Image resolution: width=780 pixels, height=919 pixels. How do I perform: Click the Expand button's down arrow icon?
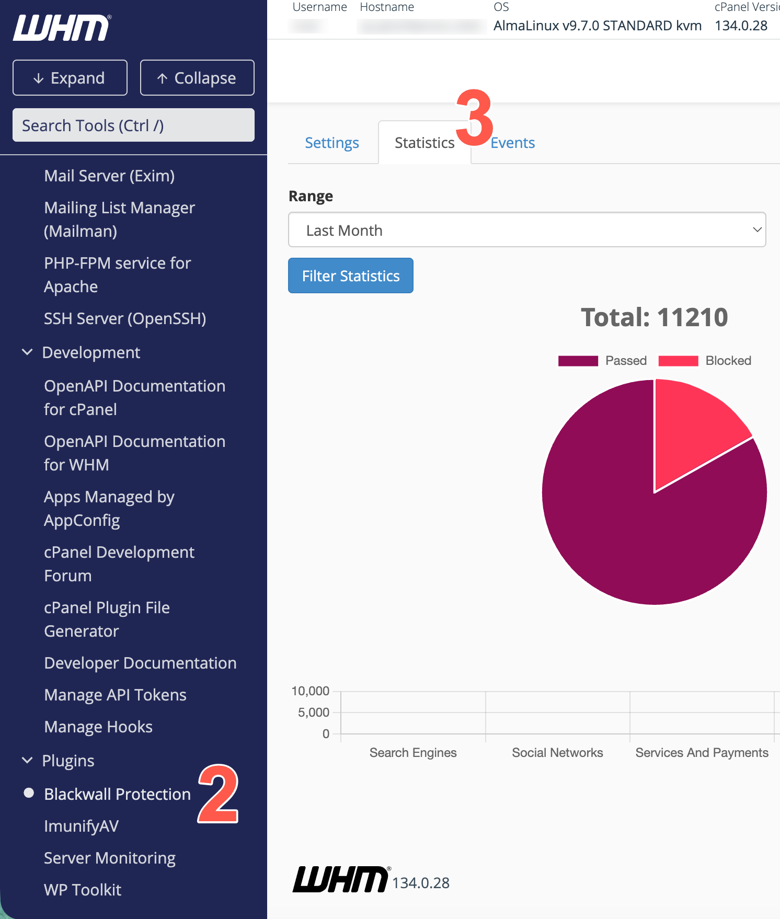point(38,78)
